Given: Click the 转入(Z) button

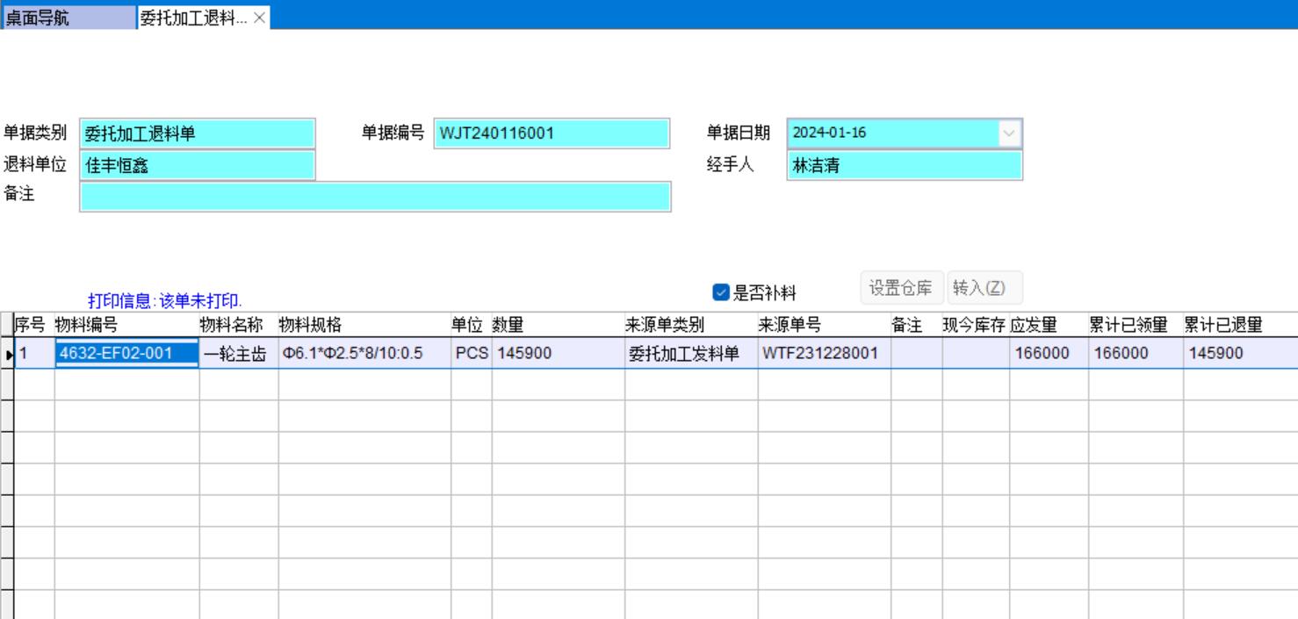Looking at the screenshot, I should click(x=984, y=288).
